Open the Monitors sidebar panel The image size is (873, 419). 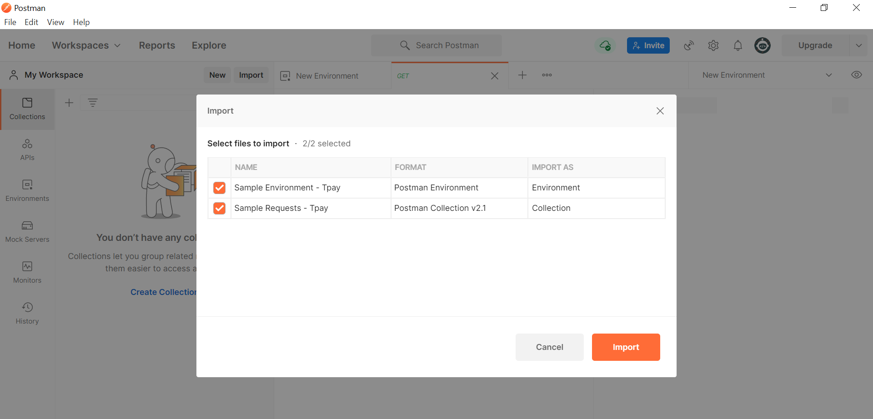tap(27, 273)
